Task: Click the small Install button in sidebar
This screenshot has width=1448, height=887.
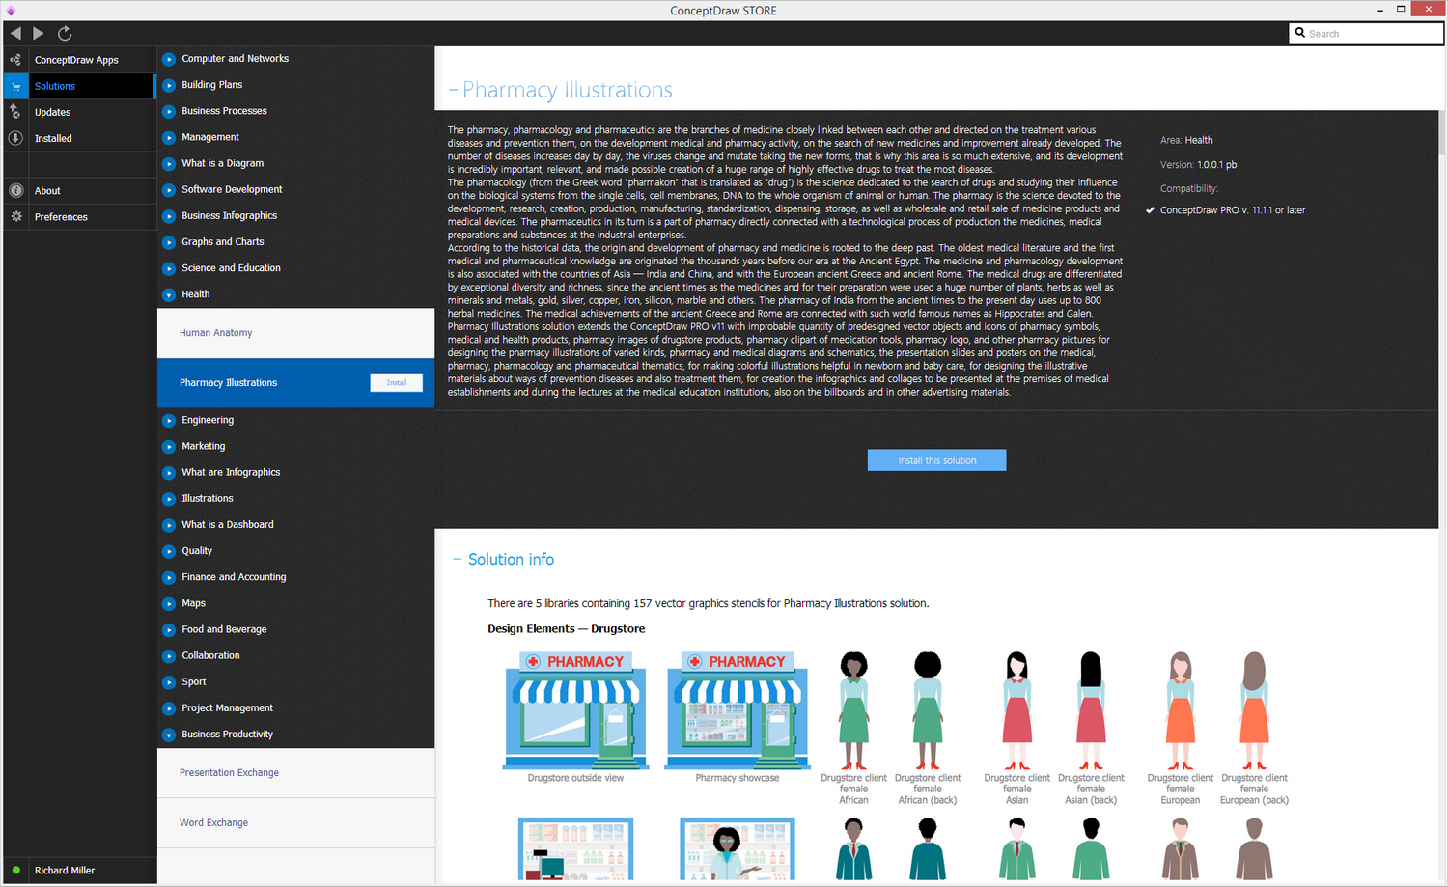Action: (396, 383)
